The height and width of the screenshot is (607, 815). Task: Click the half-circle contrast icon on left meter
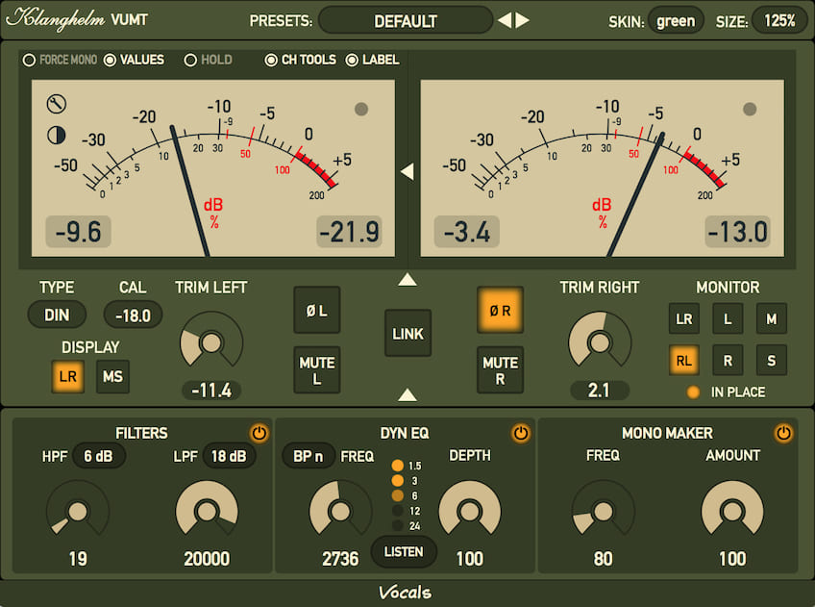click(x=56, y=136)
